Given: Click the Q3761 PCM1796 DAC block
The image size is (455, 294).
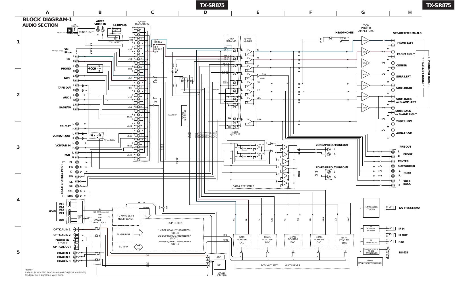Looking at the screenshot, I should point(319,240).
